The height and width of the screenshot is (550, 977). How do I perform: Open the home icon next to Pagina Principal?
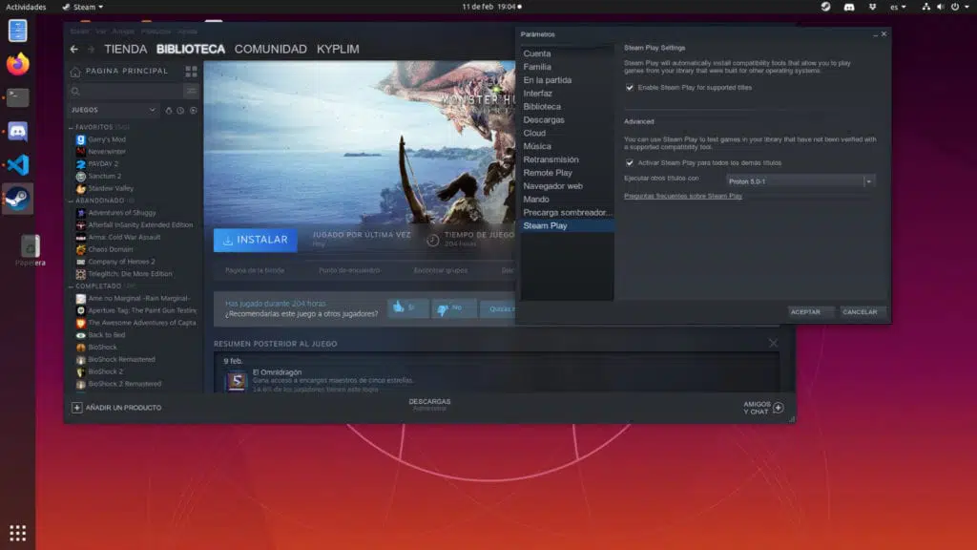click(x=75, y=72)
